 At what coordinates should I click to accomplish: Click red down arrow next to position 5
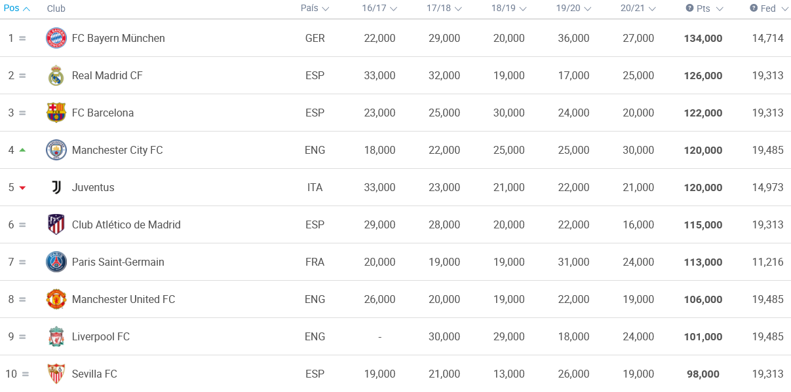pyautogui.click(x=22, y=188)
